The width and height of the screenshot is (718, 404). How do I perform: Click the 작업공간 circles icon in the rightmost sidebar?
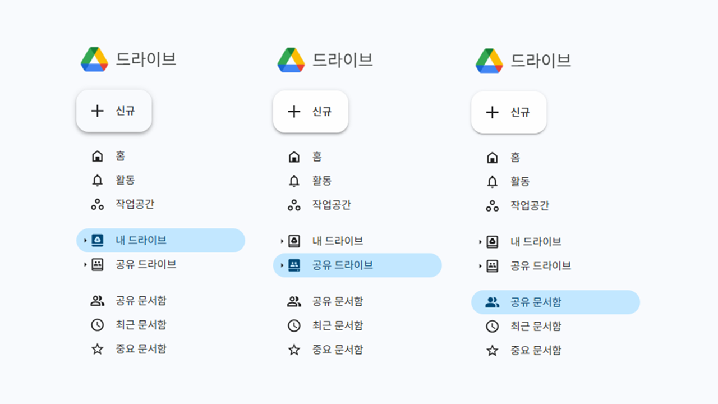pos(492,206)
